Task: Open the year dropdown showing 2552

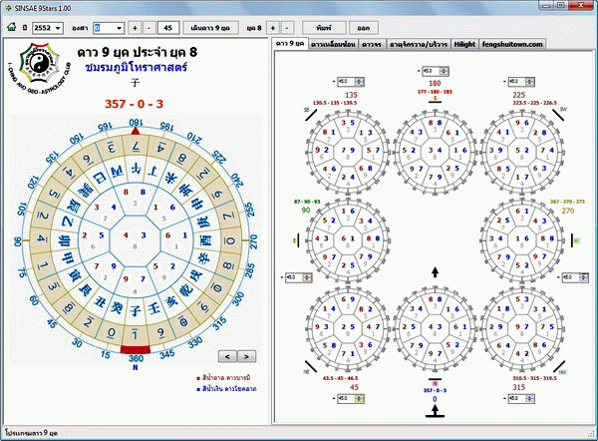Action: (x=48, y=28)
